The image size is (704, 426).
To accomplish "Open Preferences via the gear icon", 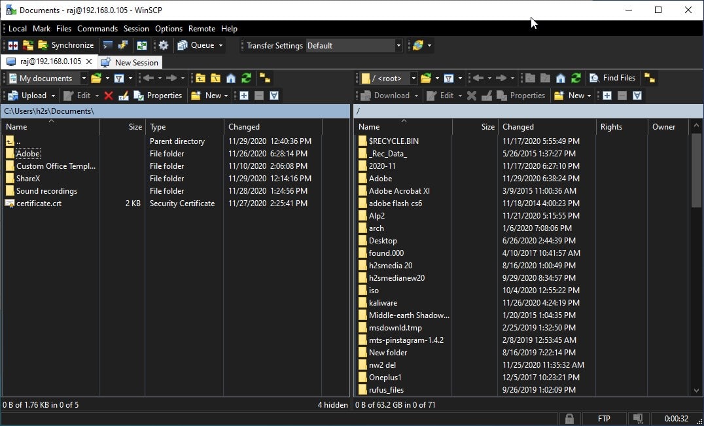I will 162,45.
